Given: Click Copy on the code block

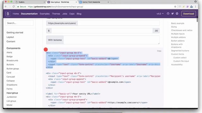Looking at the screenshot, I should click(159, 51).
